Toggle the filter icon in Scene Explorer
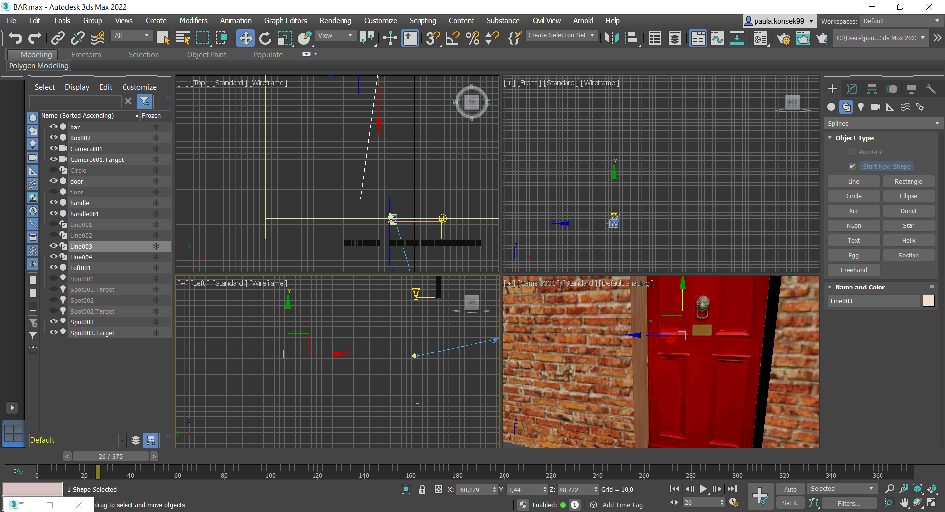Image resolution: width=945 pixels, height=512 pixels. [x=145, y=101]
